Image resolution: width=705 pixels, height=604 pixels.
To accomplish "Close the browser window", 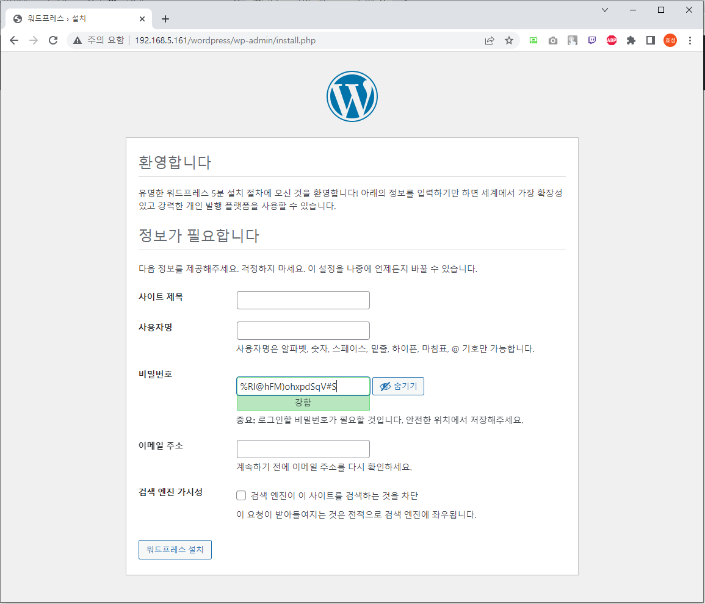I will click(x=689, y=10).
